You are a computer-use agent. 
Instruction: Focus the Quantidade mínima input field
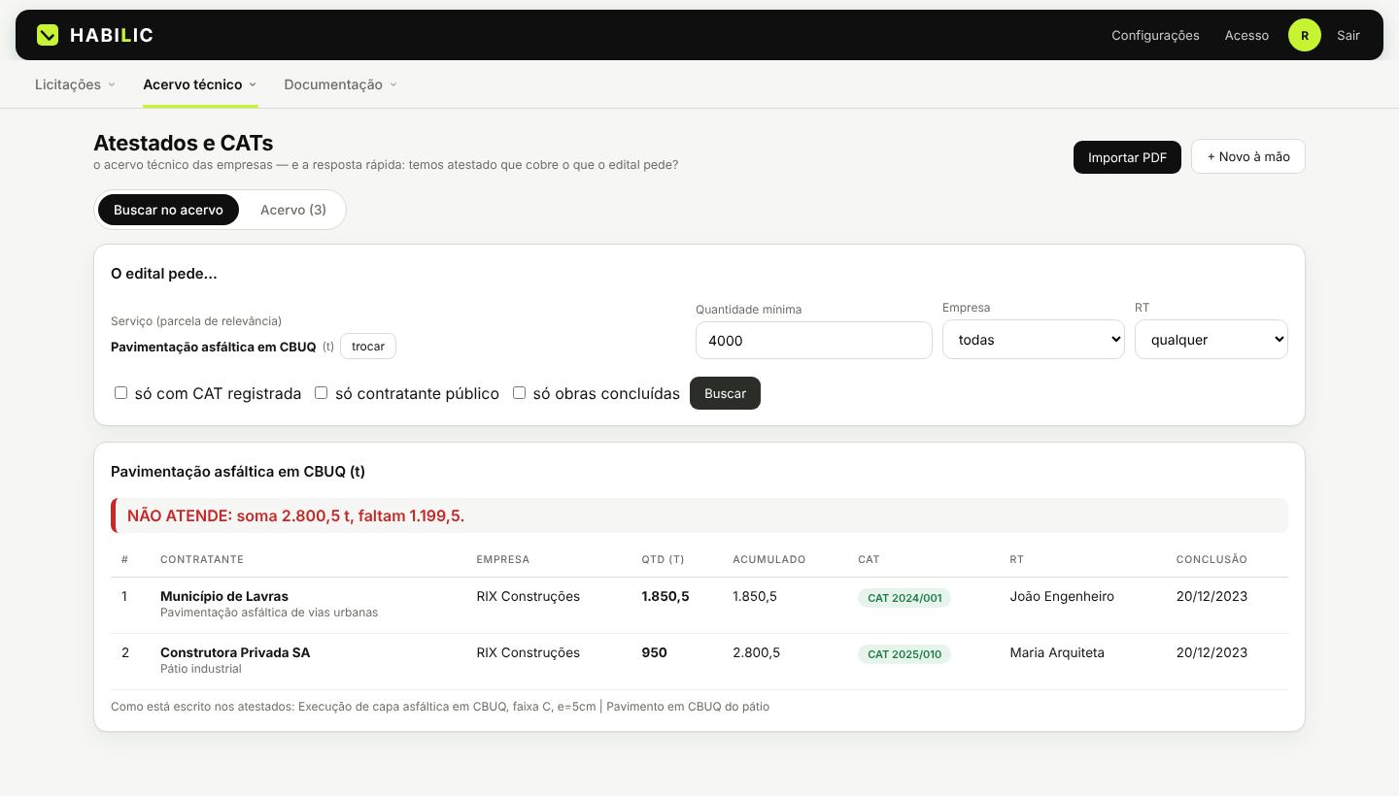814,340
